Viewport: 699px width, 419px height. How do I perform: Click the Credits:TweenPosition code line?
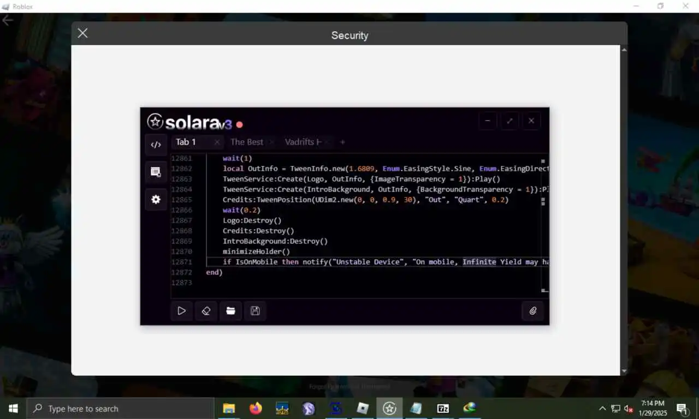pyautogui.click(x=365, y=200)
